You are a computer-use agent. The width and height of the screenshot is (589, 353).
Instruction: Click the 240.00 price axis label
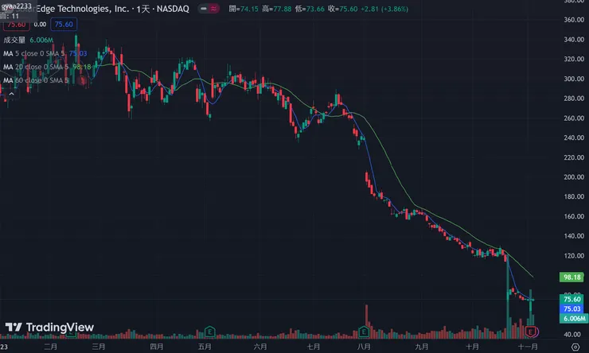(x=574, y=138)
